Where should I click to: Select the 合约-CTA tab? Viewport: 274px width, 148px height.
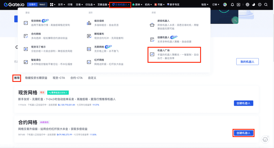click(77, 78)
